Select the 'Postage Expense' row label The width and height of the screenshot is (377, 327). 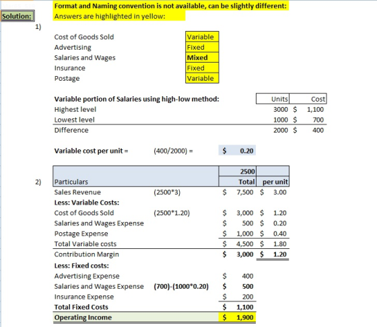pyautogui.click(x=81, y=233)
